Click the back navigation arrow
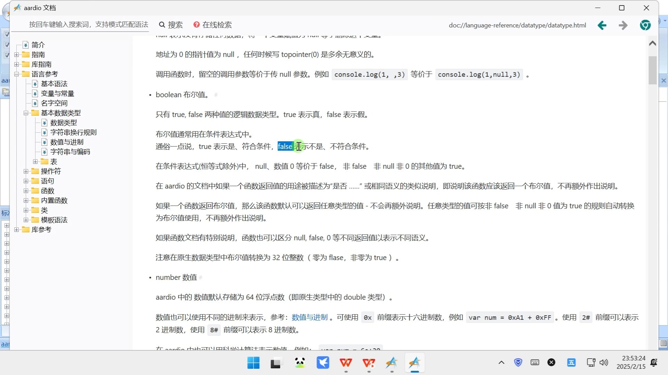Viewport: 668px width, 375px height. (602, 25)
